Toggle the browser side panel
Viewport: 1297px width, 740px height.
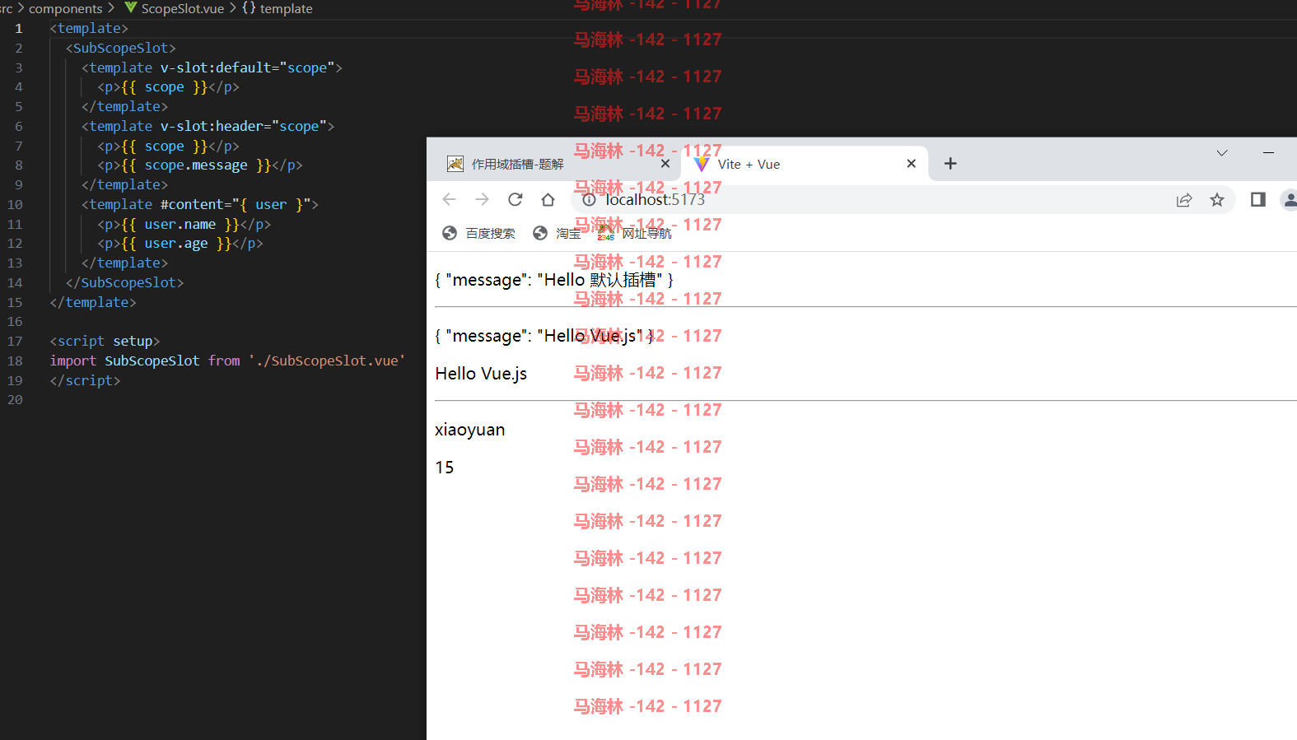(x=1257, y=199)
